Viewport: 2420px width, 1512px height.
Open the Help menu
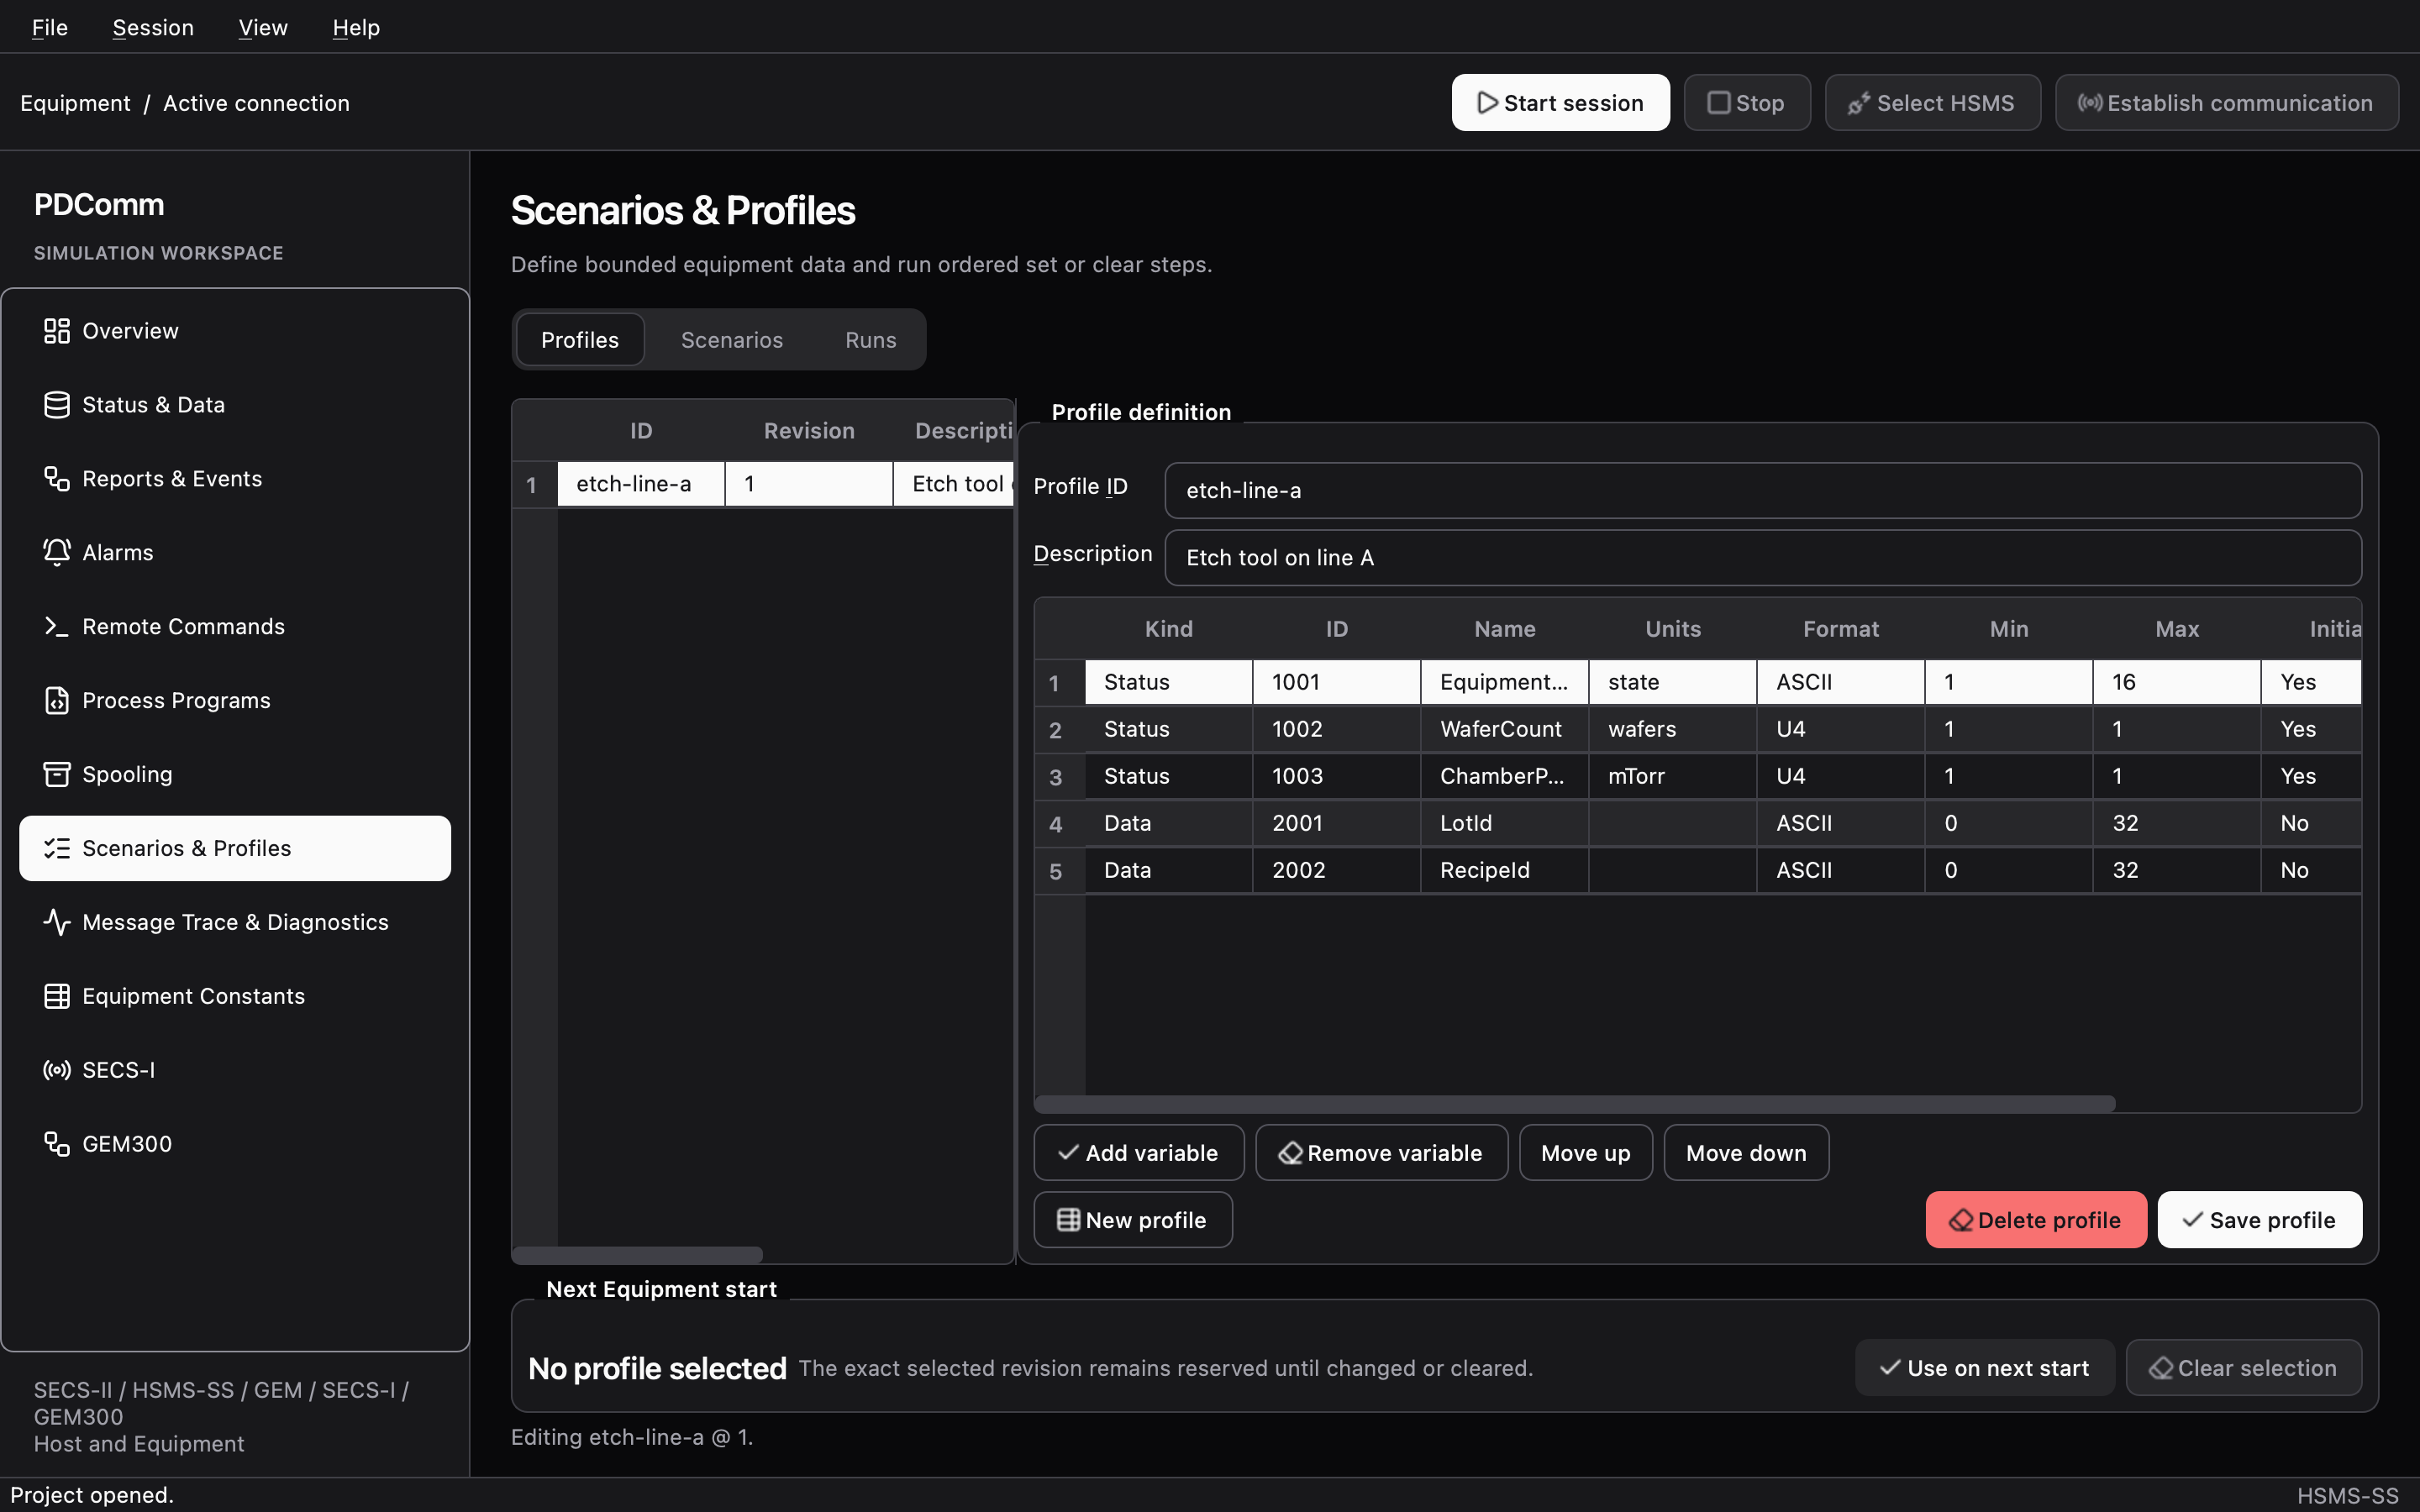pos(356,27)
